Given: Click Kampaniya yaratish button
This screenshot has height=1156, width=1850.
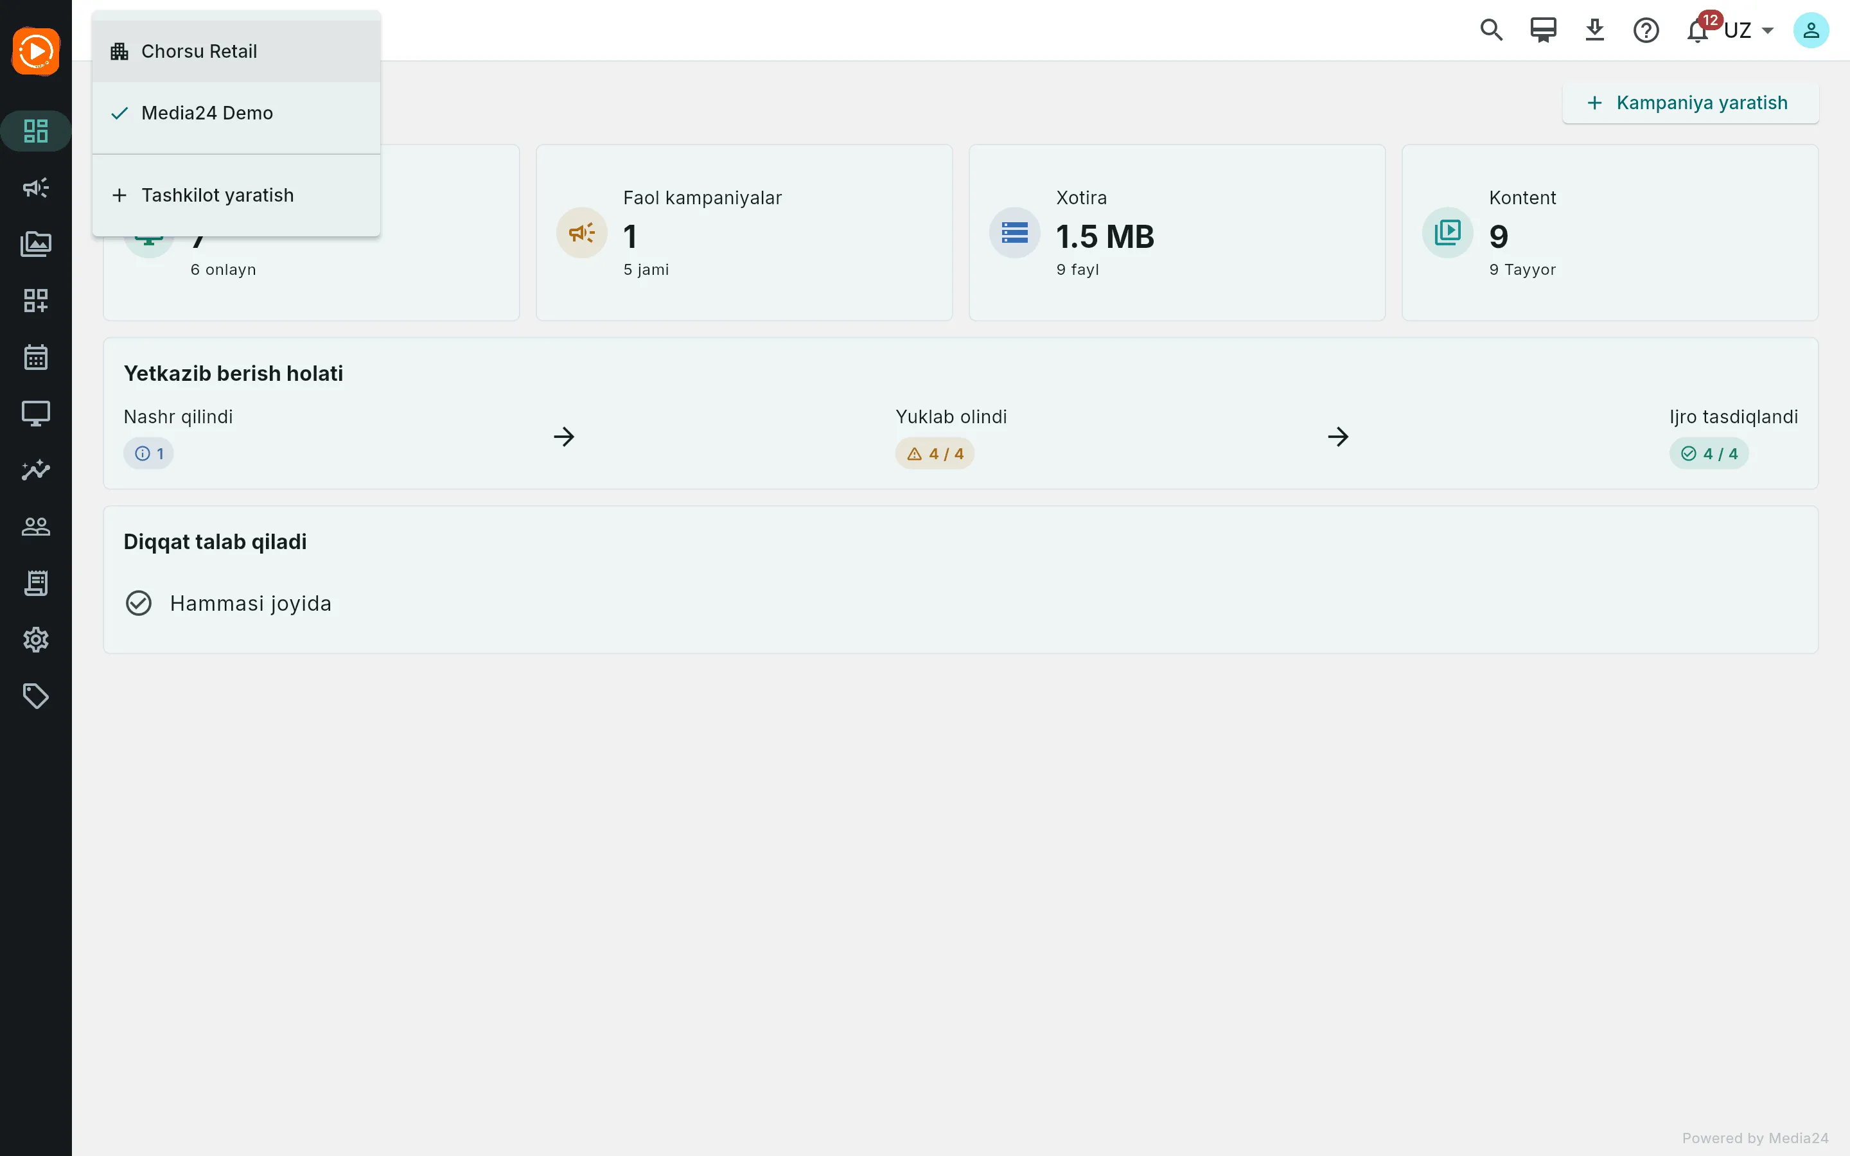Looking at the screenshot, I should 1690,103.
